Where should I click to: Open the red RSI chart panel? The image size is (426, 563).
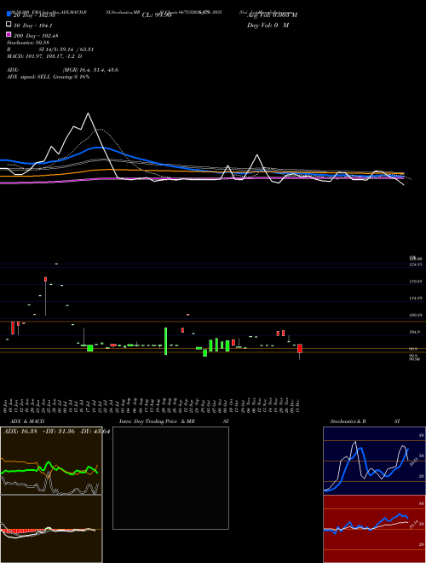point(374,529)
